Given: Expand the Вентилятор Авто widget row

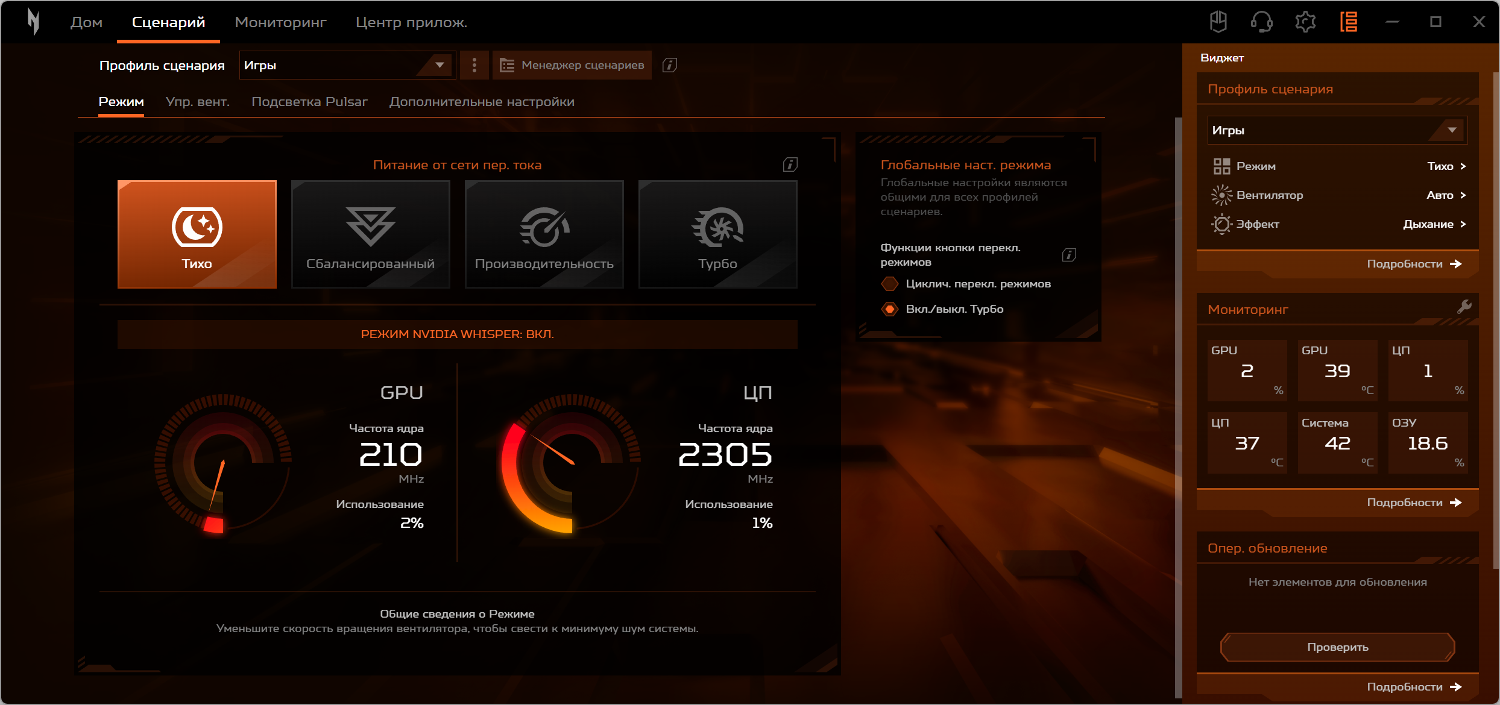Looking at the screenshot, I should 1446,195.
